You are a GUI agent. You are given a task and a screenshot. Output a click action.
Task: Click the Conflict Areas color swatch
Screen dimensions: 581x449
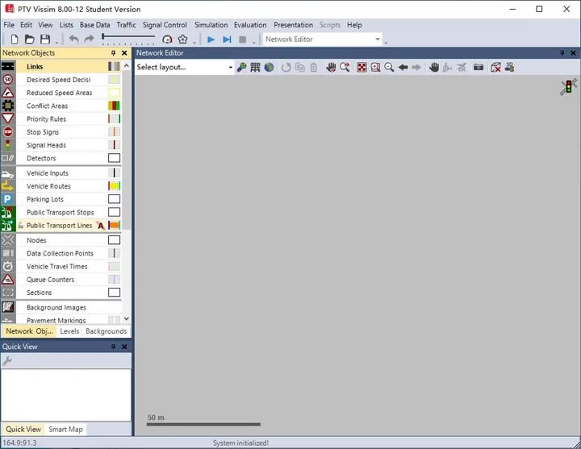pos(114,106)
